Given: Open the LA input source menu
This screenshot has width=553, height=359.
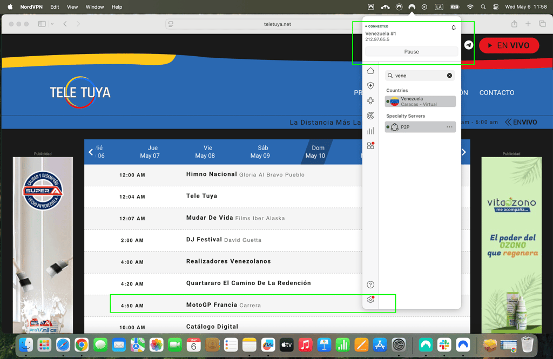Looking at the screenshot, I should [x=439, y=6].
